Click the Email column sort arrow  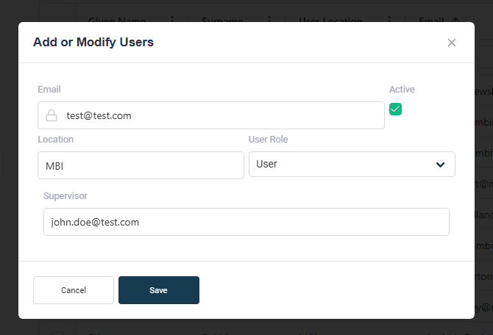tap(455, 21)
